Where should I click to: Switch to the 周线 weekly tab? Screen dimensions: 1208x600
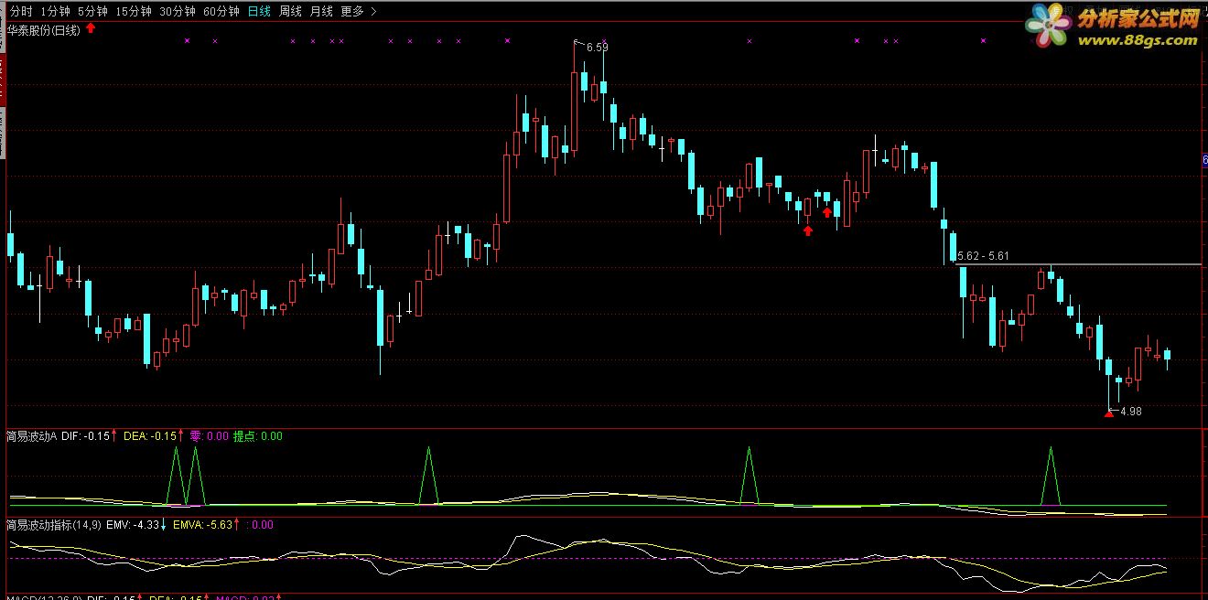(x=290, y=12)
